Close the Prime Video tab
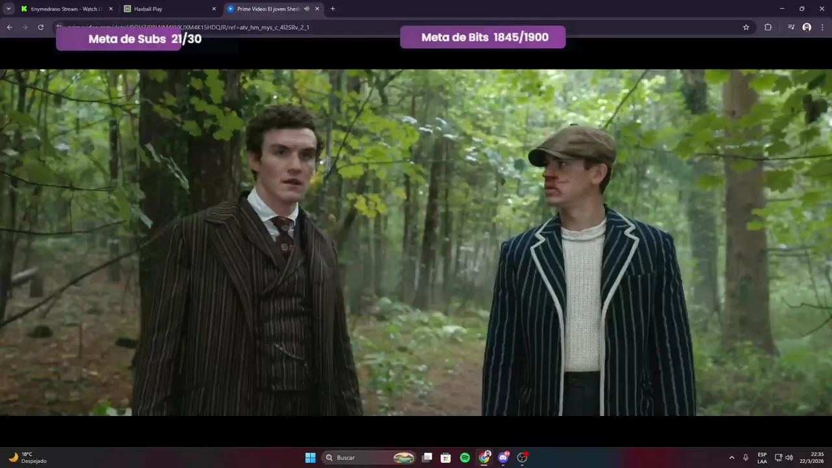The width and height of the screenshot is (832, 468). [317, 9]
